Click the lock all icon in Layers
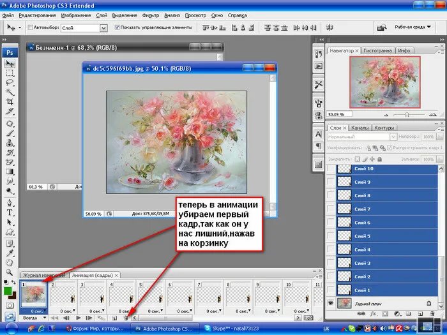Image resolution: width=447 pixels, height=335 pixels. [380, 160]
